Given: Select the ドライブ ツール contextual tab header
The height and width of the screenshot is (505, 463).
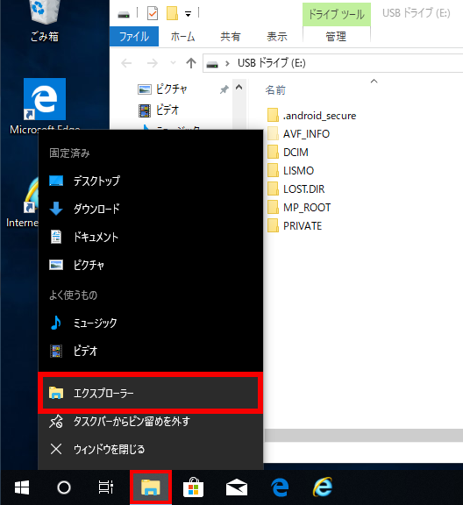Looking at the screenshot, I should click(x=337, y=14).
